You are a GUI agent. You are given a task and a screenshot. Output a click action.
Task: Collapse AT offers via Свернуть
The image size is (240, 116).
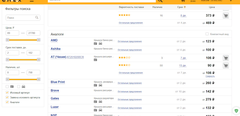210,76
